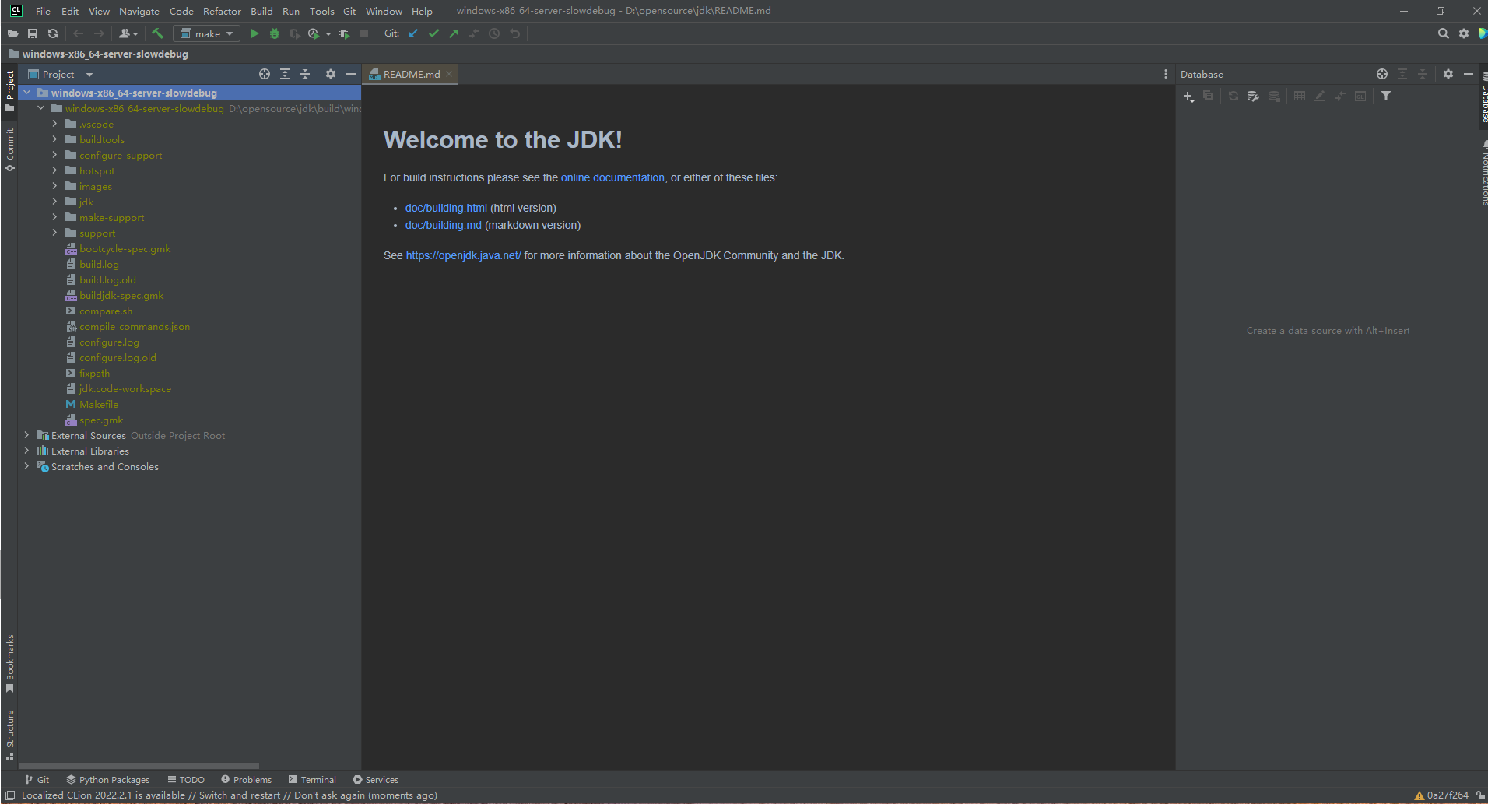Visit the https://openjdk.java.net/ link
Viewport: 1488px width, 804px height.
(x=463, y=255)
